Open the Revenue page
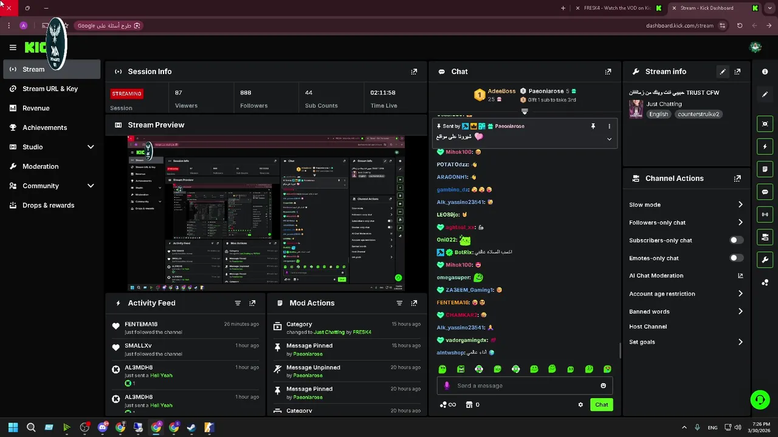The height and width of the screenshot is (437, 778). point(52,108)
